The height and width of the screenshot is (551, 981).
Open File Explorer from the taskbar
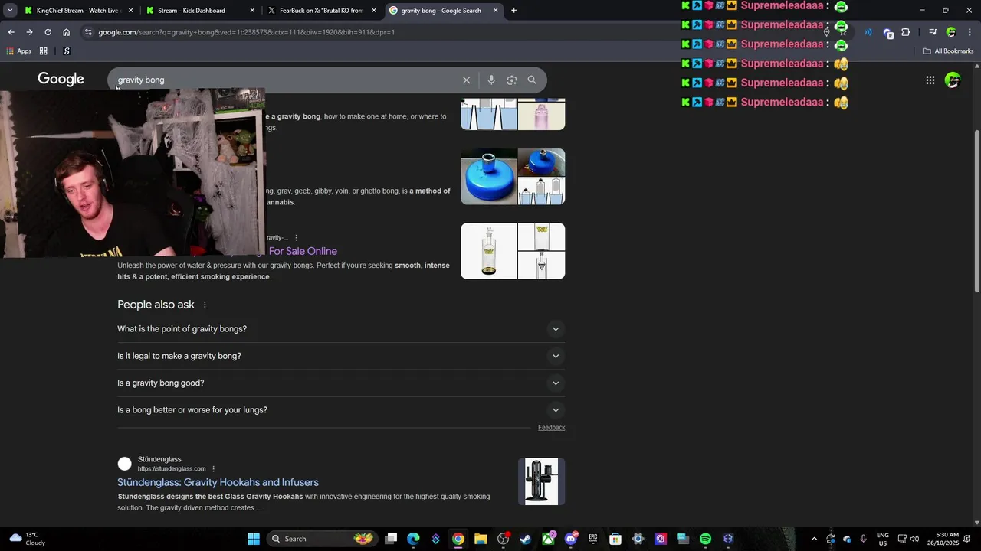click(x=480, y=539)
